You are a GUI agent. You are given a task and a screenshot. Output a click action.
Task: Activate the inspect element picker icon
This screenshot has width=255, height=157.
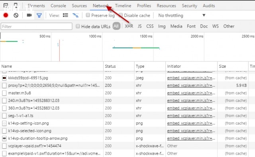(x=6, y=6)
